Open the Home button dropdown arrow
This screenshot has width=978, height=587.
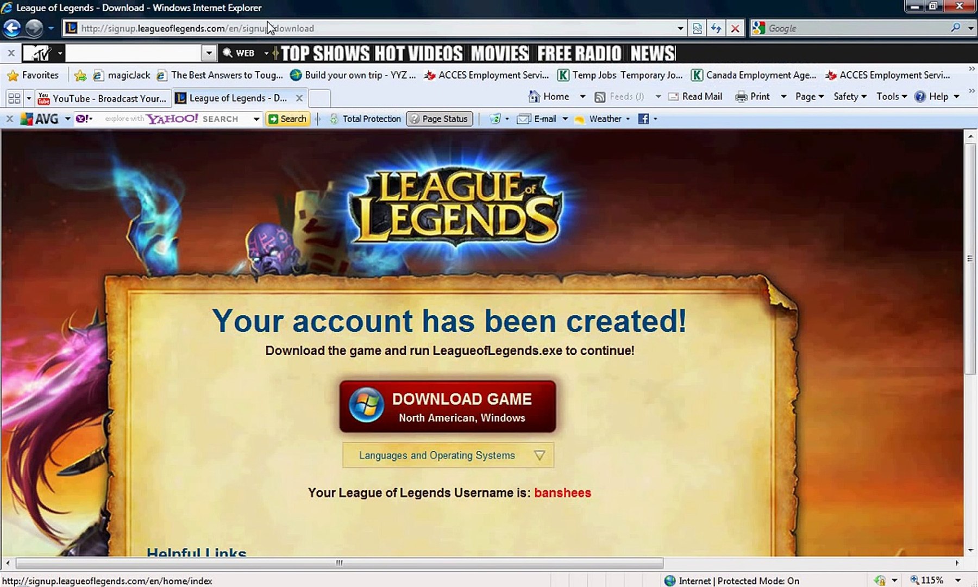tap(582, 97)
